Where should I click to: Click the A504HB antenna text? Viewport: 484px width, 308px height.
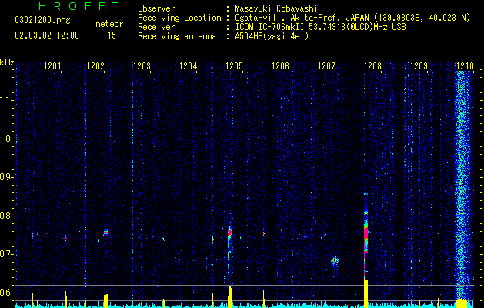[272, 36]
